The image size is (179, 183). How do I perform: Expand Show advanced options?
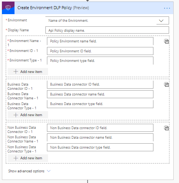(x=29, y=171)
